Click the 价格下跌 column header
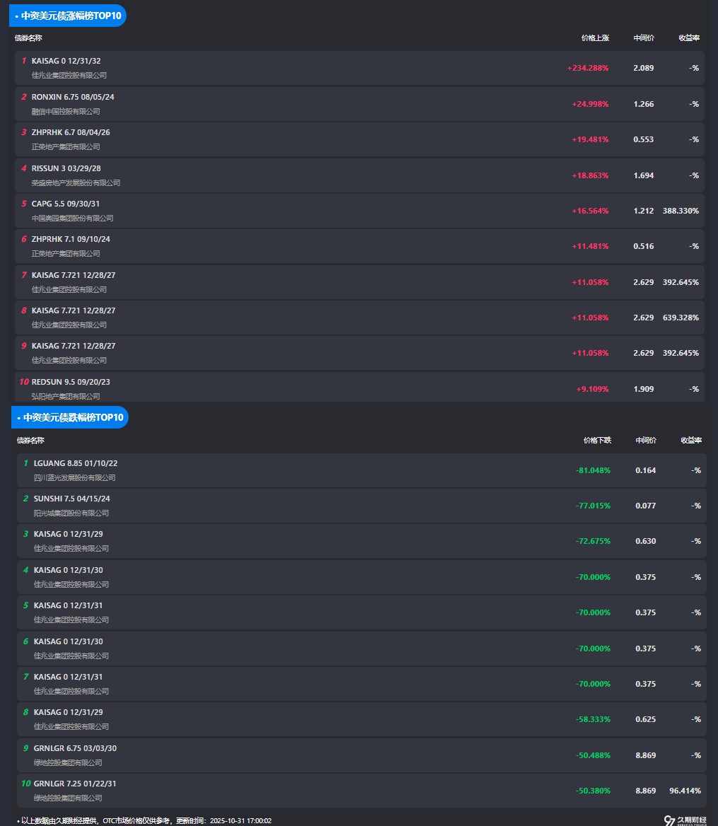718x826 pixels. coord(597,440)
